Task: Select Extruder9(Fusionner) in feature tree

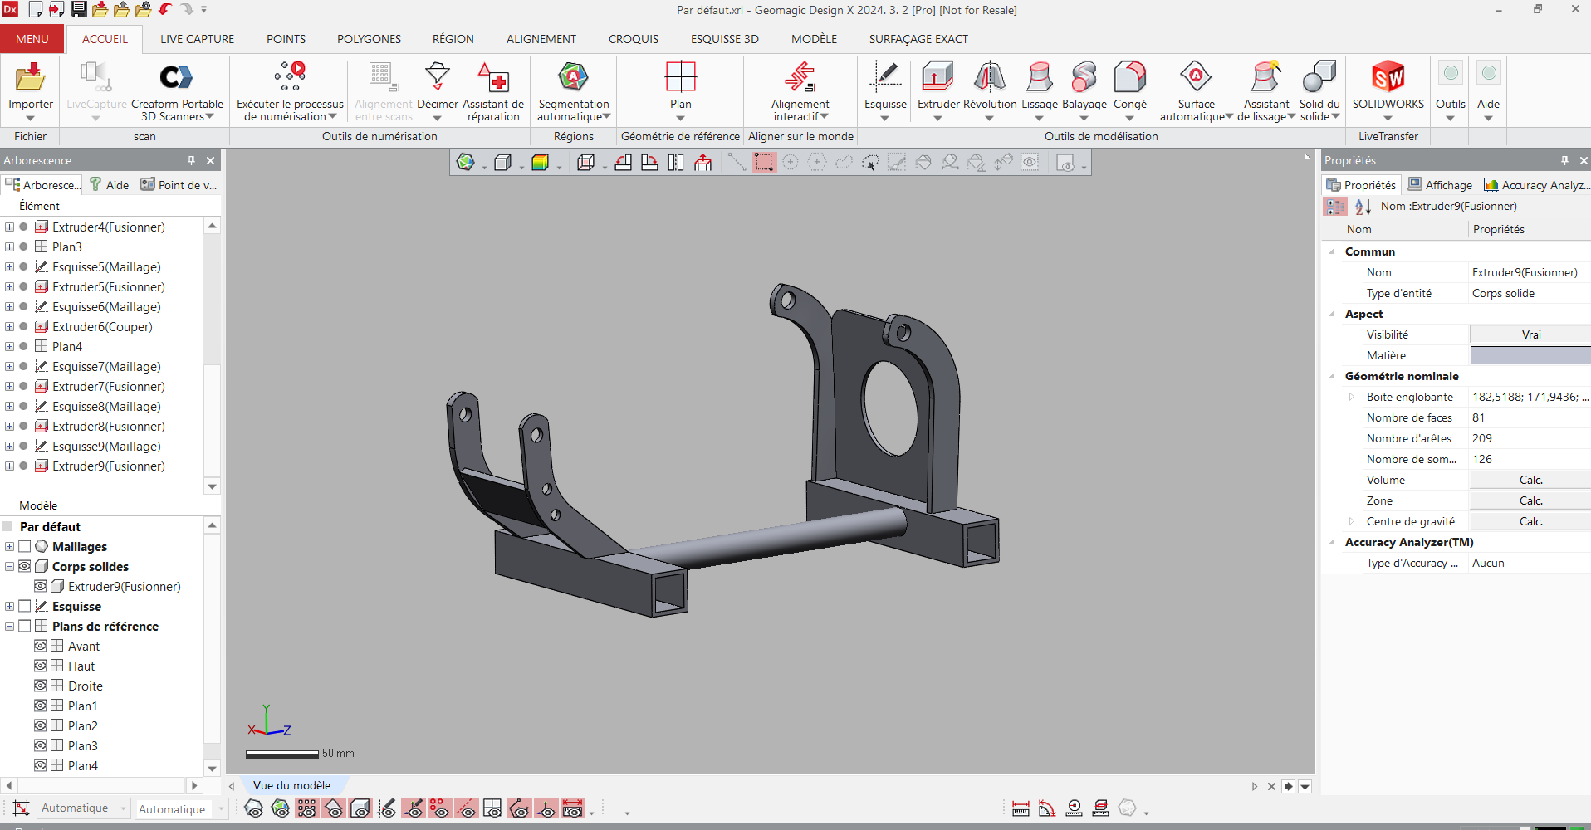Action: click(108, 466)
